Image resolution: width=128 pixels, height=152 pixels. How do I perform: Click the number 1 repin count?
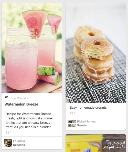(11, 132)
